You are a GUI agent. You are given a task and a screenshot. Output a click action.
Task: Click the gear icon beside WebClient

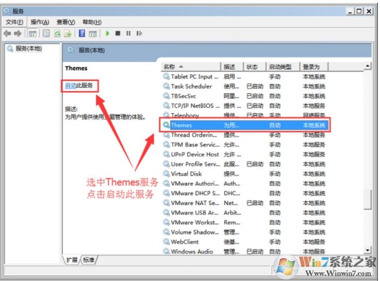[166, 242]
